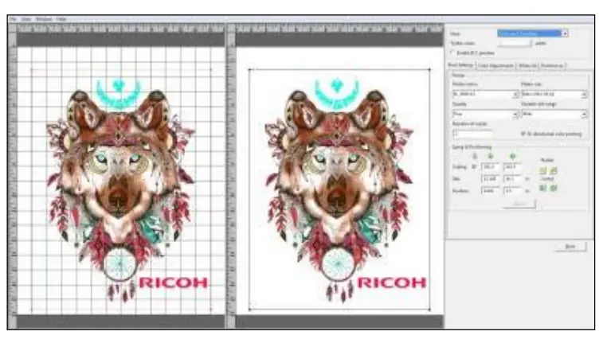This screenshot has height=343, width=607.
Task: Open the File menu
Action: tap(14, 19)
